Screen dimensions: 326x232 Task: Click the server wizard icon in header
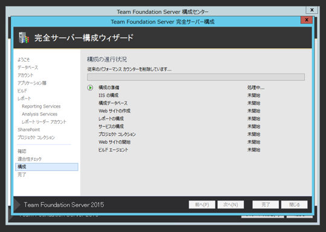pos(24,37)
